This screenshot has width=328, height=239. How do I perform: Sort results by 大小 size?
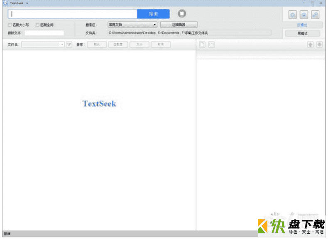pos(140,44)
